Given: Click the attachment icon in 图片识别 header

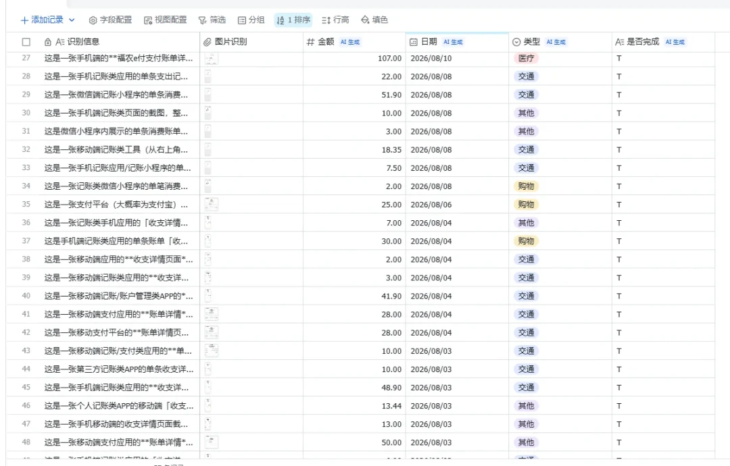Looking at the screenshot, I should pos(208,42).
